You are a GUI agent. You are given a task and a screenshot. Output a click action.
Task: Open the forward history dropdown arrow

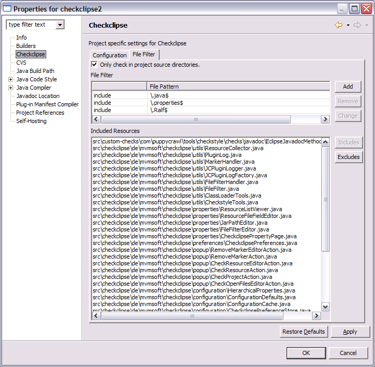pos(367,25)
